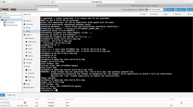Click the Logout button
The image size is (193, 108).
(190, 10)
